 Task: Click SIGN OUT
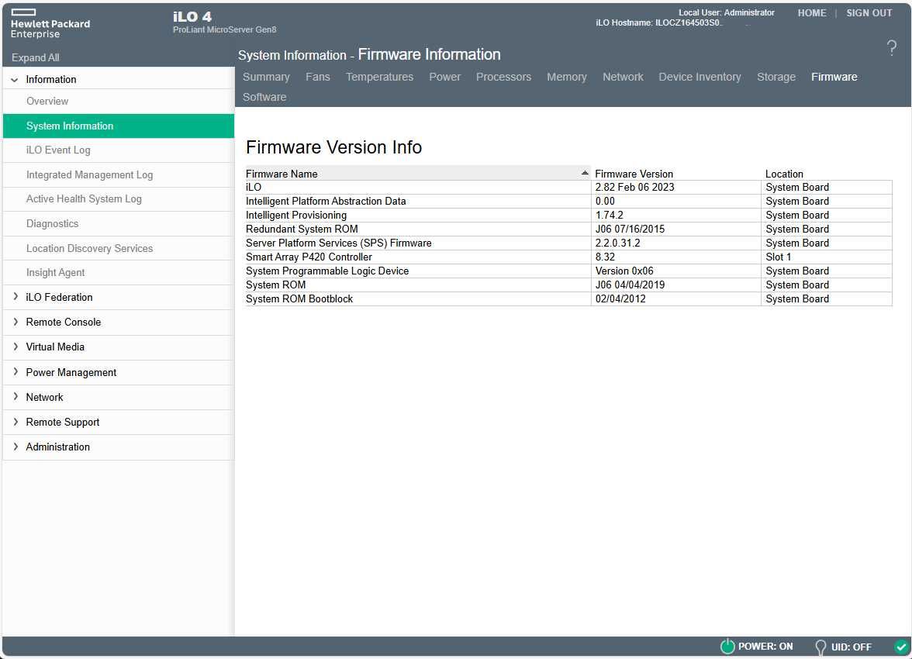point(869,13)
